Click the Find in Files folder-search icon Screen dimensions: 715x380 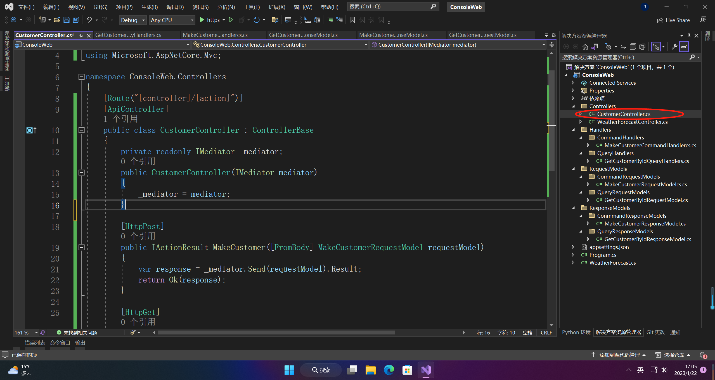tap(275, 20)
